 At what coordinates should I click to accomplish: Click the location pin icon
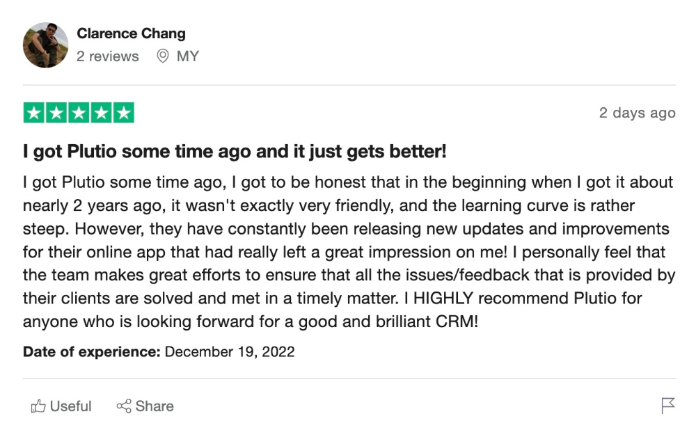163,56
